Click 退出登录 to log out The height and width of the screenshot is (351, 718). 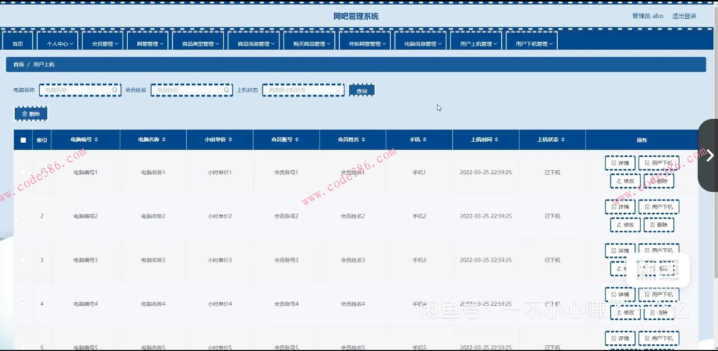click(684, 16)
